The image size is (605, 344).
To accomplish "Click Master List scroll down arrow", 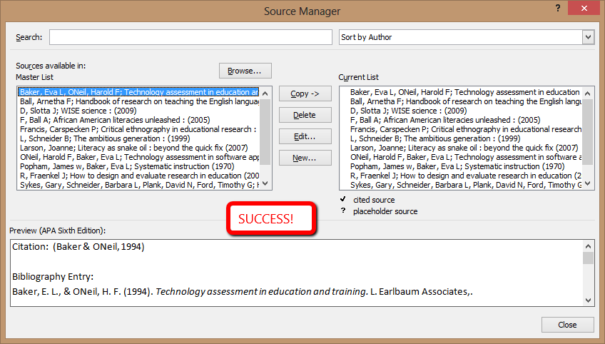I will pos(265,183).
